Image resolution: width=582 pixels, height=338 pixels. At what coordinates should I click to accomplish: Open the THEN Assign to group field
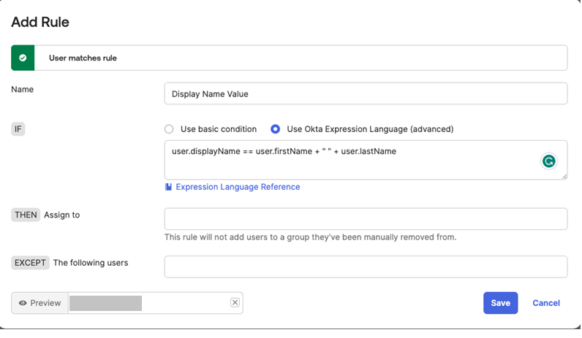pyautogui.click(x=366, y=219)
